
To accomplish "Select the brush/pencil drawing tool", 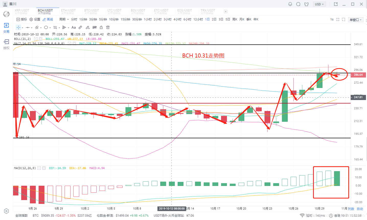I will pyautogui.click(x=87, y=27).
